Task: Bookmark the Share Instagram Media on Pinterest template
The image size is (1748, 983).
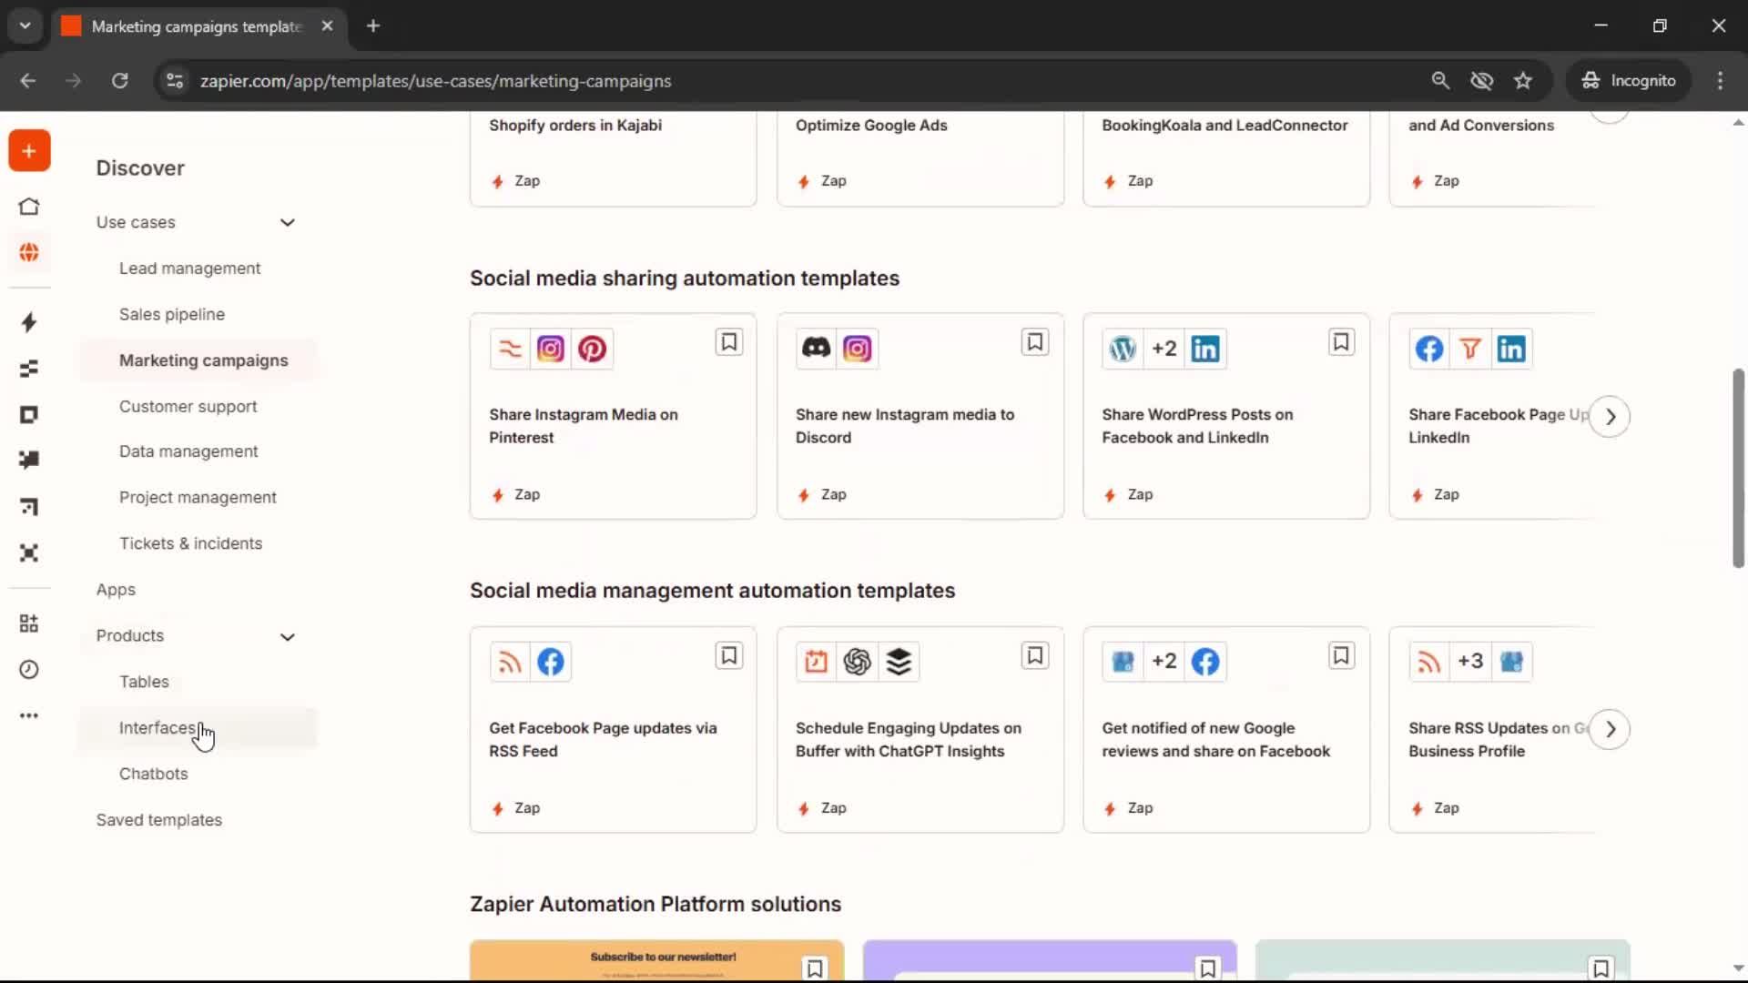Action: [x=729, y=342]
